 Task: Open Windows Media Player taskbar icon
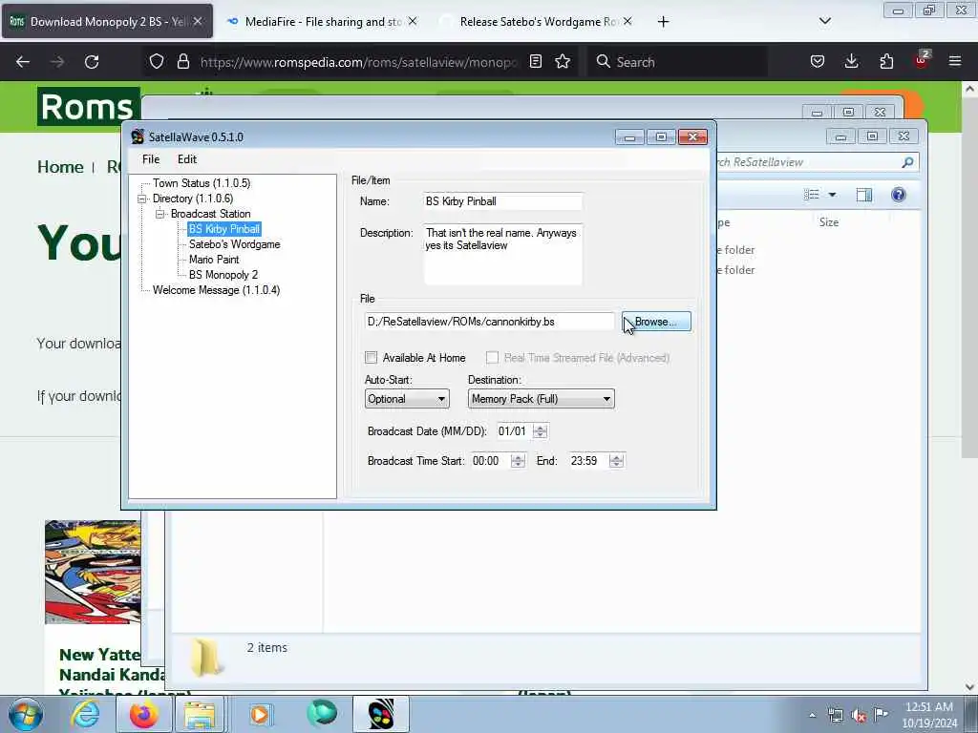point(260,714)
